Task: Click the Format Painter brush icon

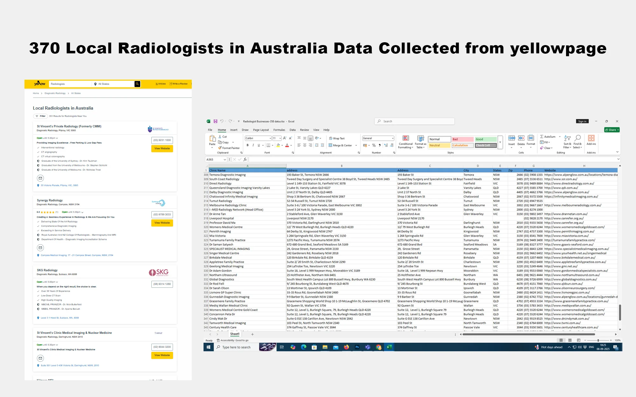Action: (220, 148)
